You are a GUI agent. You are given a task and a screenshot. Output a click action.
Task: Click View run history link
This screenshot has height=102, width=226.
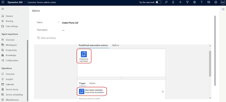pyautogui.click(x=48, y=38)
